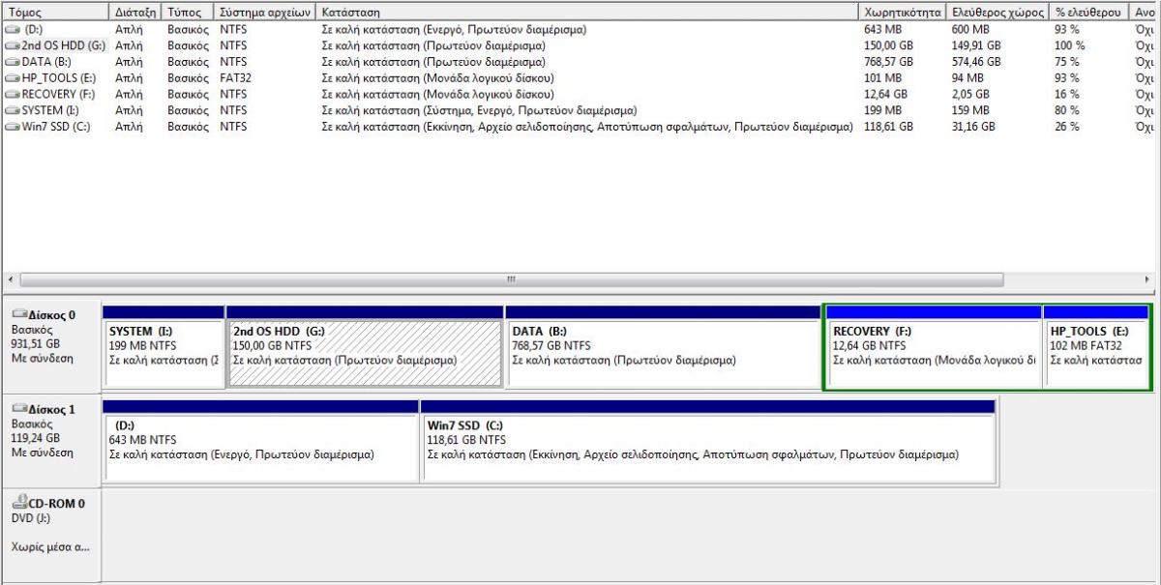Image resolution: width=1161 pixels, height=585 pixels.
Task: Select the hatched 2nd OS HDD (G:) partition block
Action: click(365, 346)
